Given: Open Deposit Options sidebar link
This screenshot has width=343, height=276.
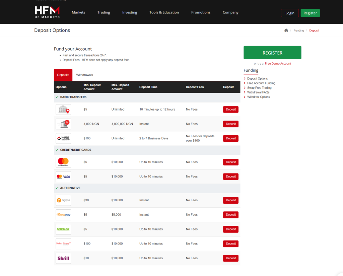Looking at the screenshot, I should [257, 78].
